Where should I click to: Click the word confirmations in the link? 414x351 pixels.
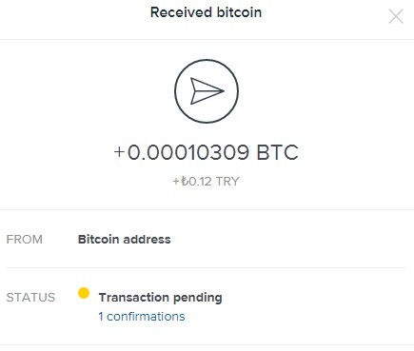146,317
